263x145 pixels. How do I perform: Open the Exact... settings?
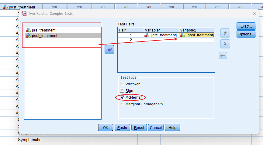click(246, 26)
